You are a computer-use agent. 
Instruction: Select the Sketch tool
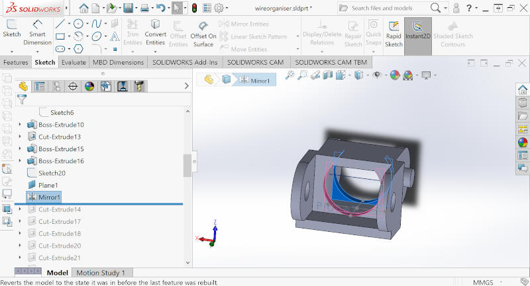point(11,28)
